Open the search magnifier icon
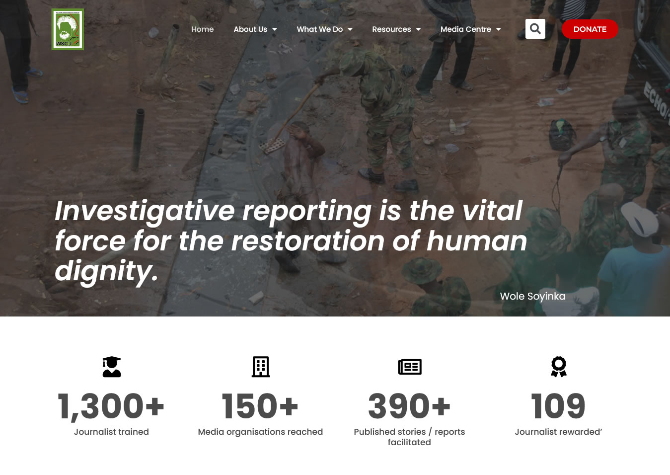 [x=535, y=29]
